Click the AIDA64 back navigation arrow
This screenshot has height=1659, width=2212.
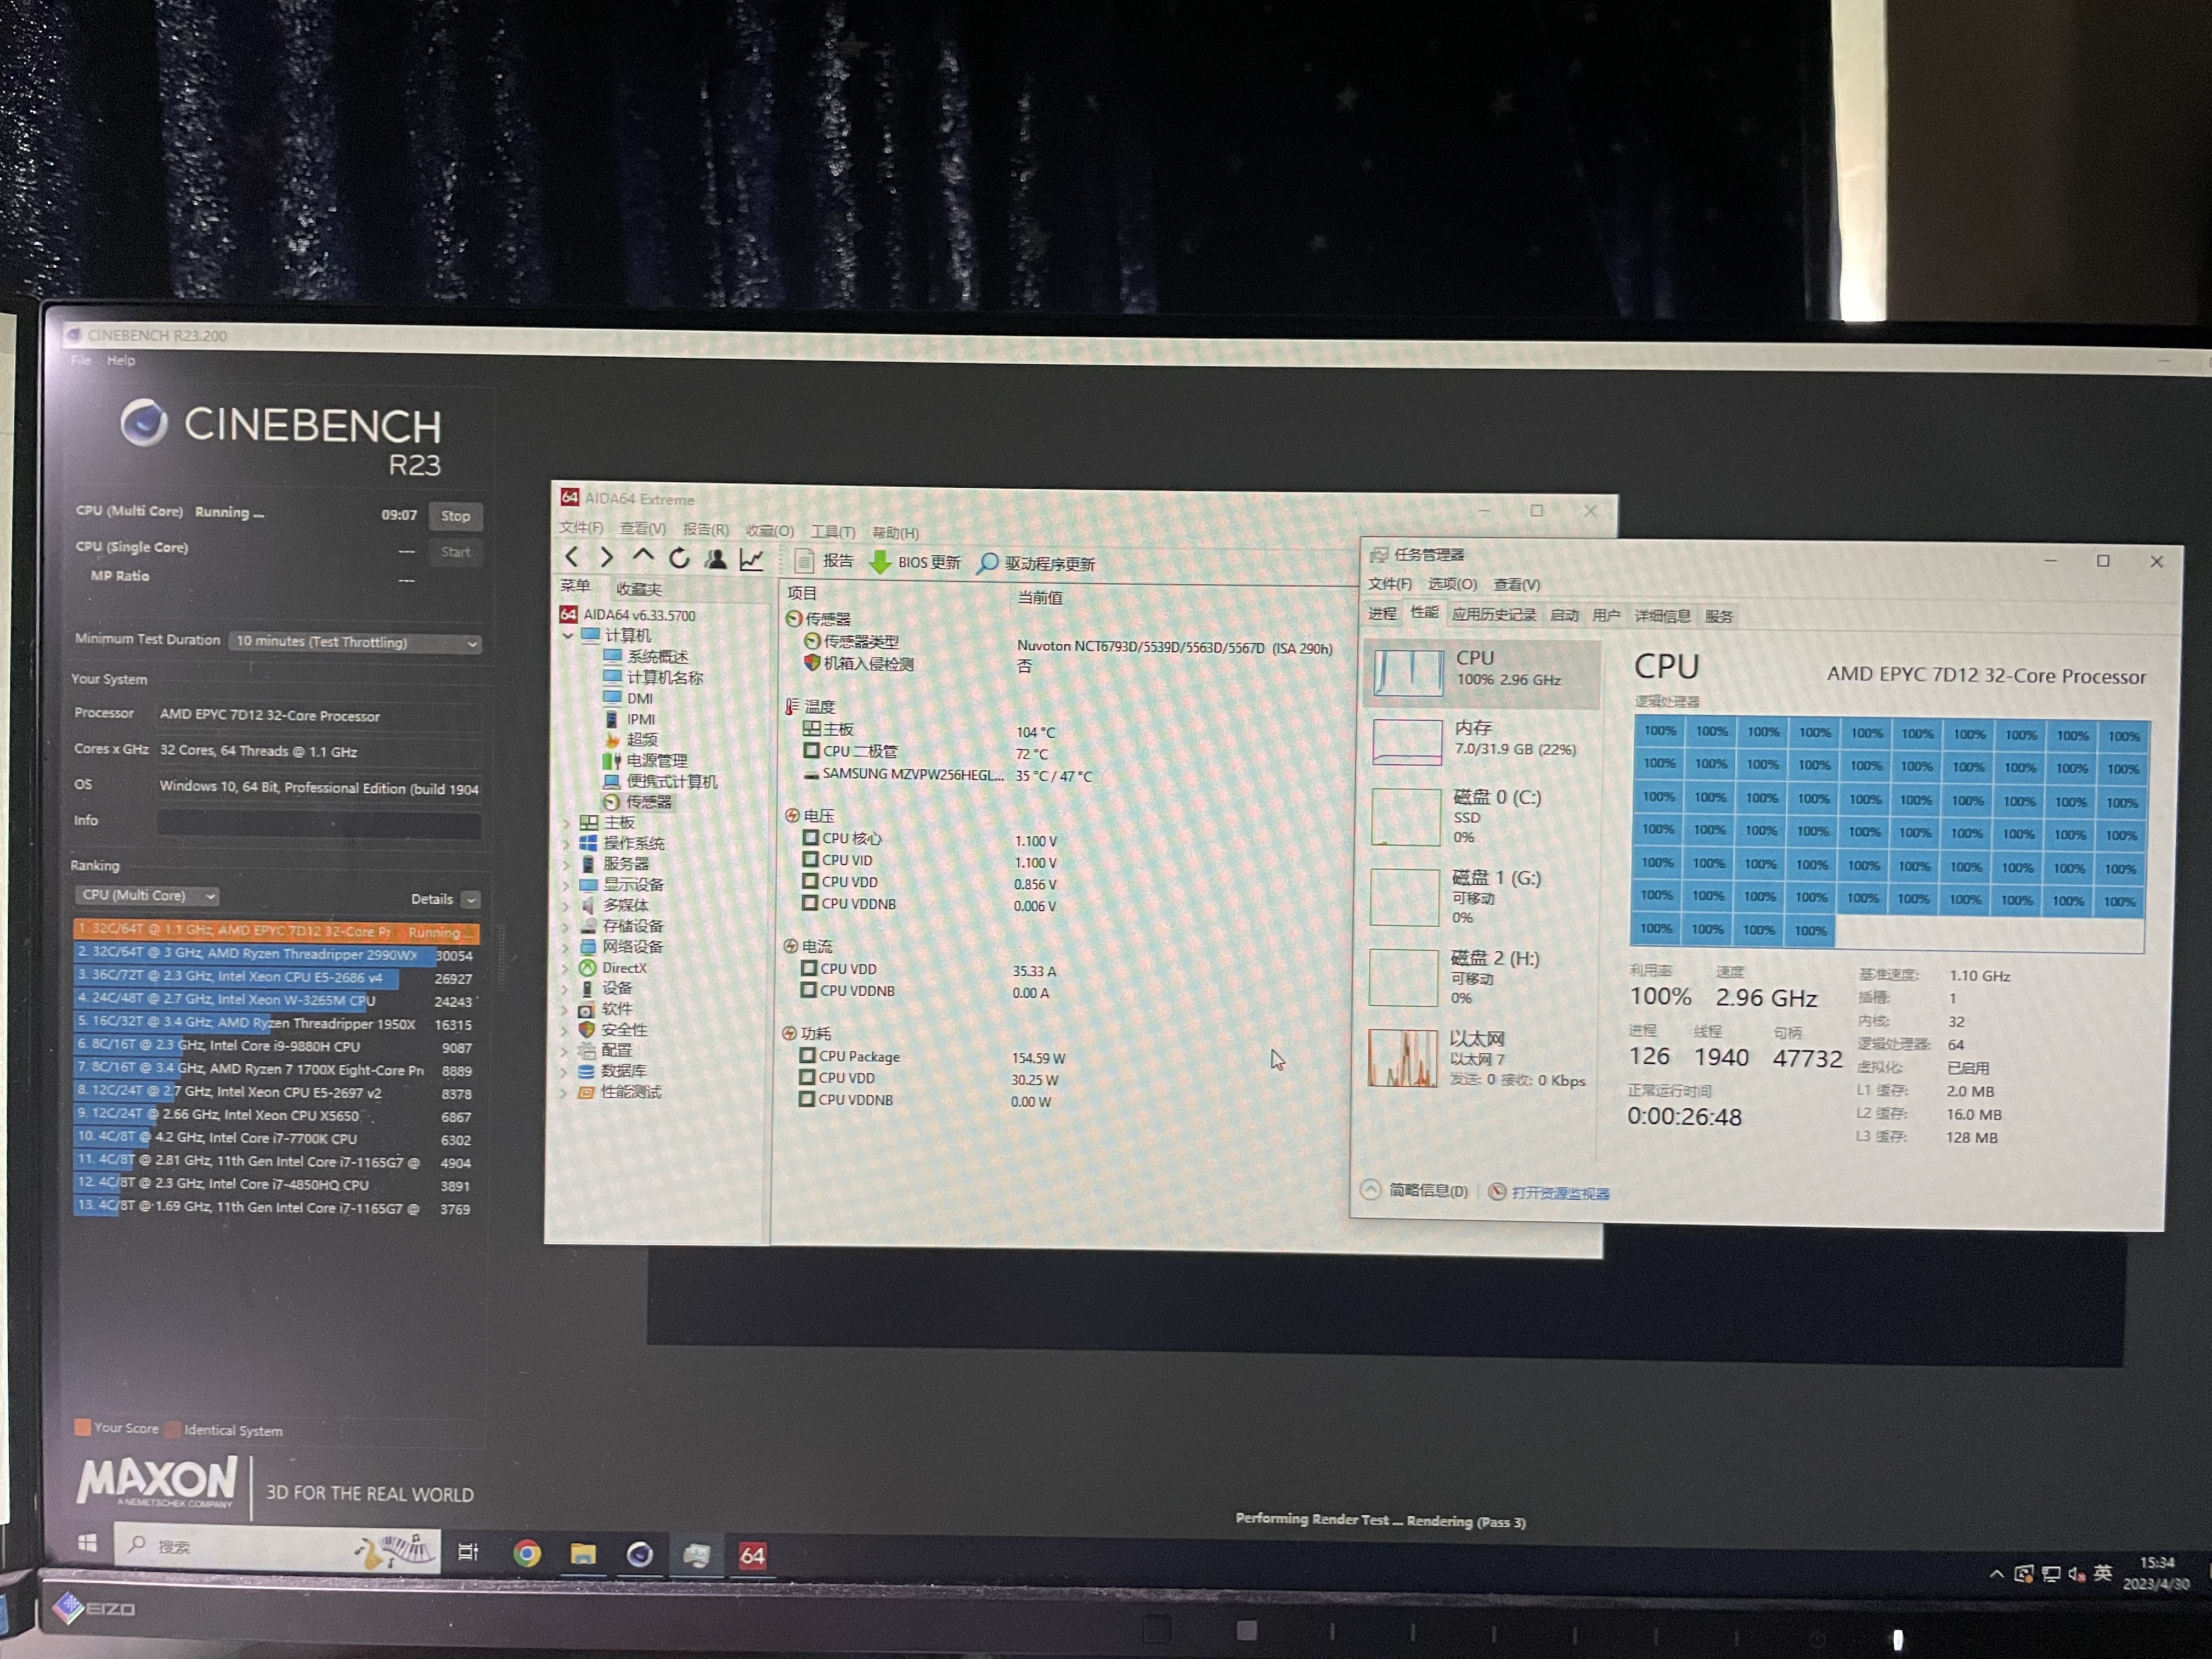pyautogui.click(x=572, y=557)
